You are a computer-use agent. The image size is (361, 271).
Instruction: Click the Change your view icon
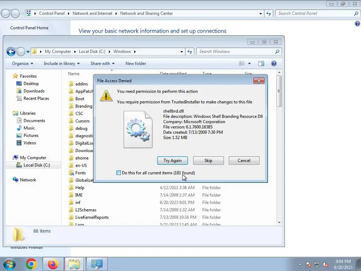pyautogui.click(x=242, y=64)
